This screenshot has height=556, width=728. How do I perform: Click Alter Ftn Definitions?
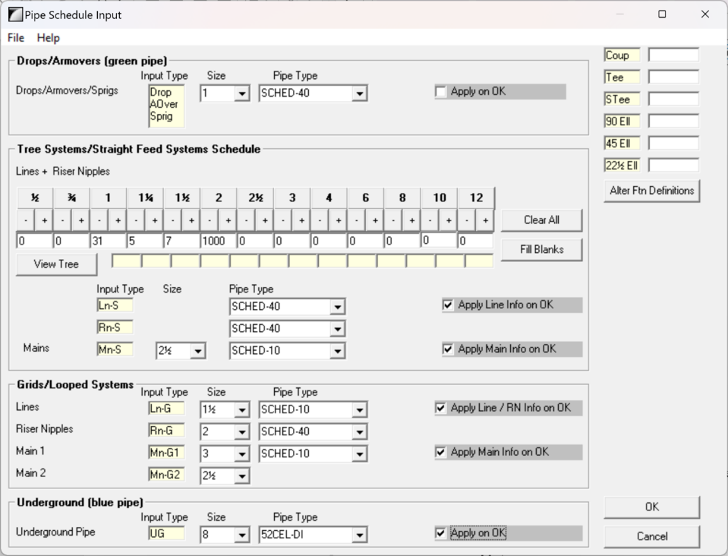pyautogui.click(x=652, y=191)
